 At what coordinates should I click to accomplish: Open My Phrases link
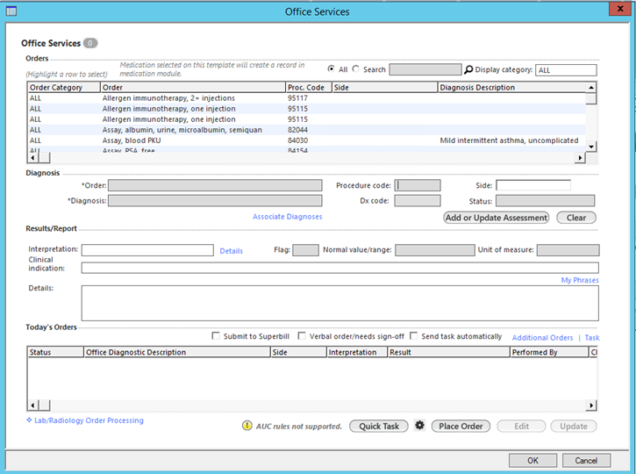point(580,280)
